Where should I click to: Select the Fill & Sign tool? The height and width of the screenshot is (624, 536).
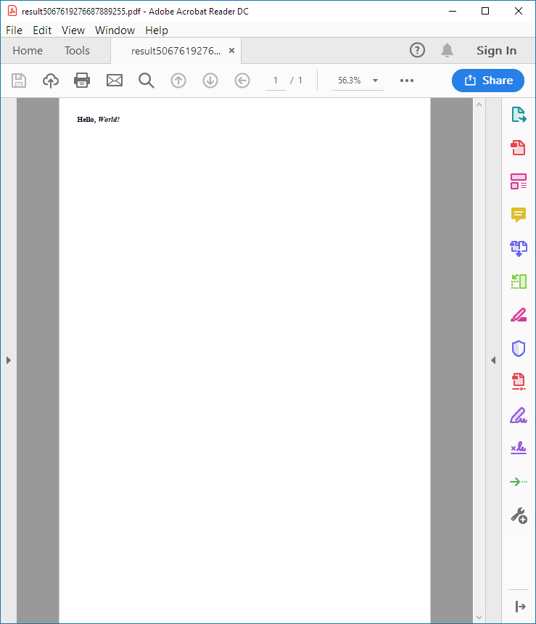point(519,416)
